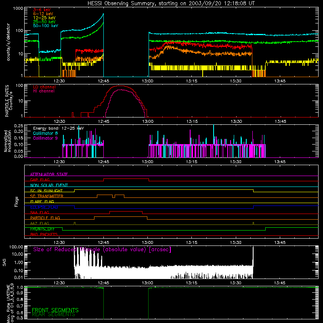The width and height of the screenshot is (323, 323).
Task: Click the 'SAA FLAG' label
Action: [40, 212]
